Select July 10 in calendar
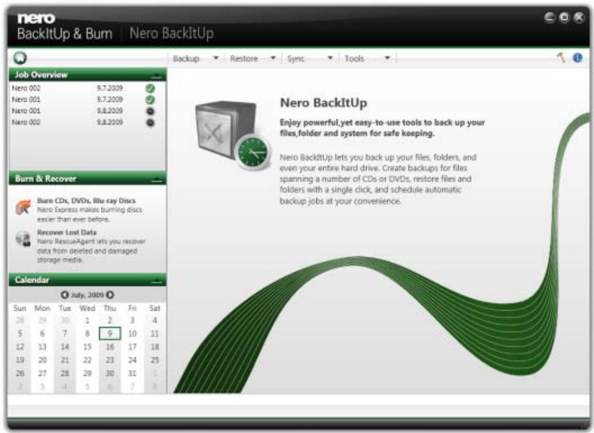Screen dimensions: 594x433 (132, 333)
